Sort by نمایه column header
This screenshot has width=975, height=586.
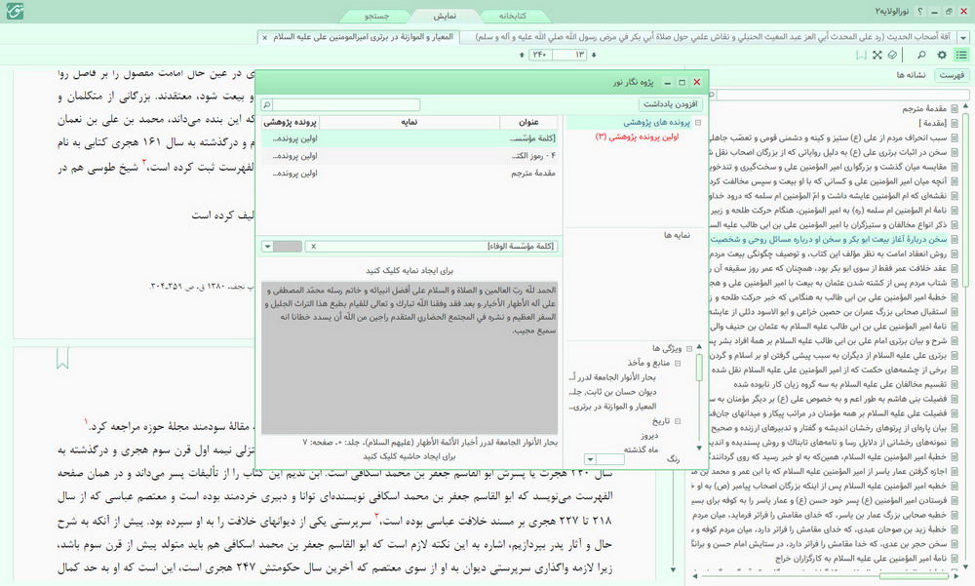(409, 122)
